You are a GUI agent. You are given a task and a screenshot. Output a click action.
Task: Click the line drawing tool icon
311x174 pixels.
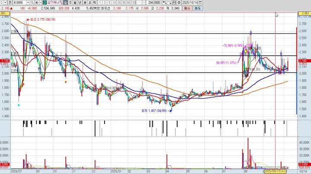coord(169,3)
